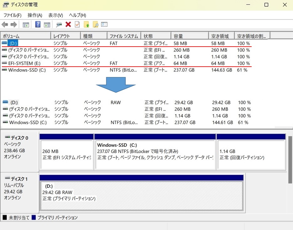Select the Windows-SSD (C:) partition block

pyautogui.click(x=155, y=155)
